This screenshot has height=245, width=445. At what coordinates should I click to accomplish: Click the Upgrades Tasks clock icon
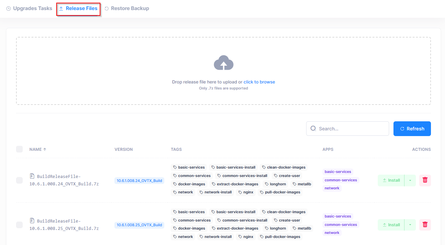point(9,8)
